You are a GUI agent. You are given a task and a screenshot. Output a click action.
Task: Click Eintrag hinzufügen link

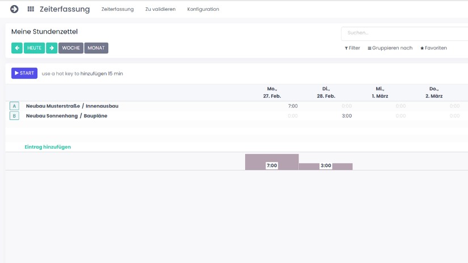click(48, 147)
